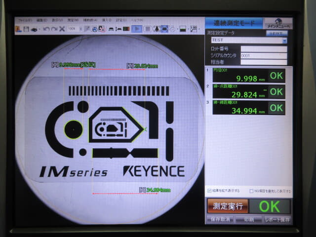This screenshot has width=316, height=237.
Task: Click the stage light icon in toolbar
Action: click(x=111, y=29)
